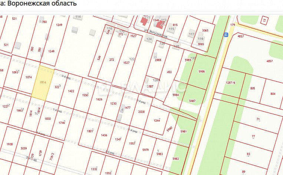Click the house number 124 building
Screen dimensions: 283x175
(149, 39)
